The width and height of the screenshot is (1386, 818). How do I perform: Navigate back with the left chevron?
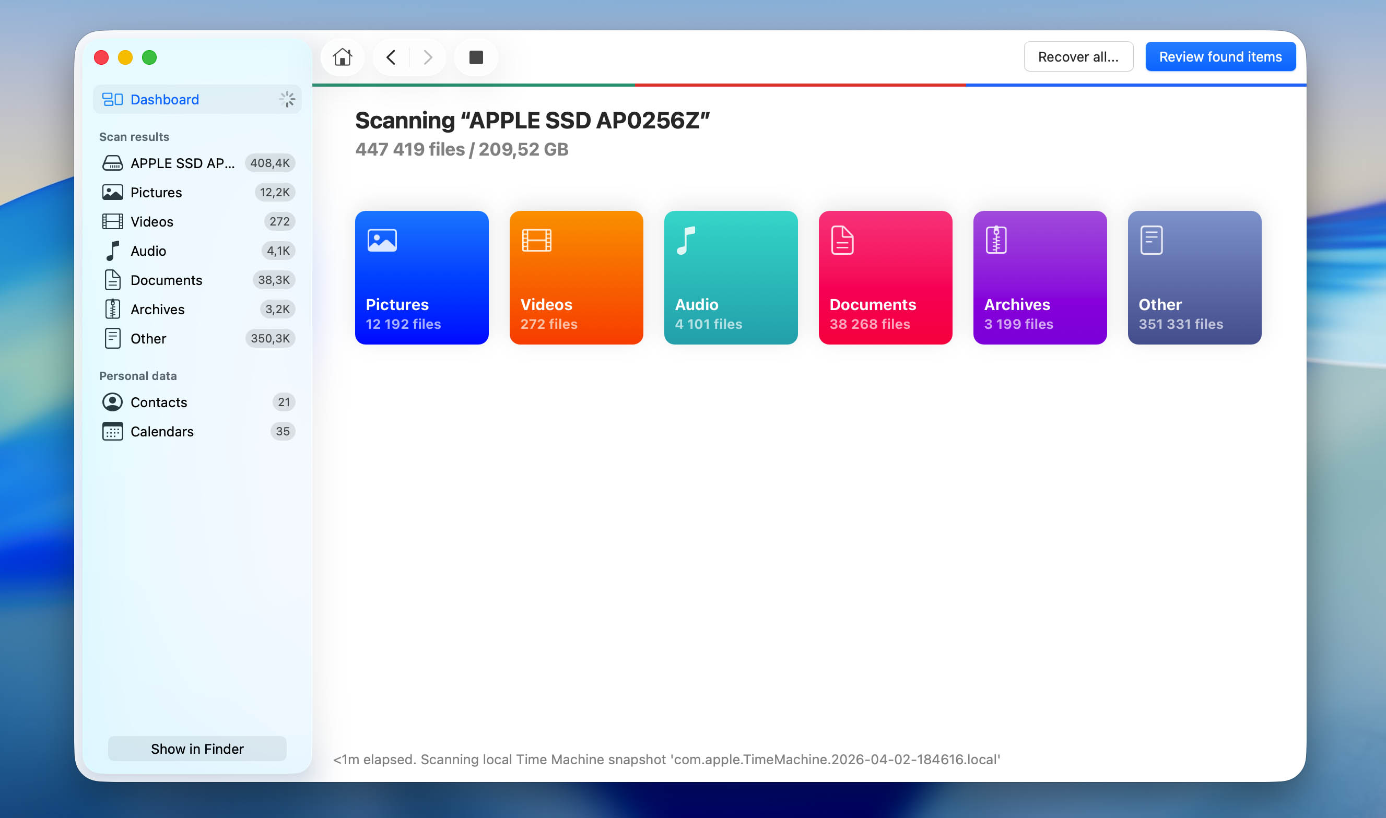[391, 57]
